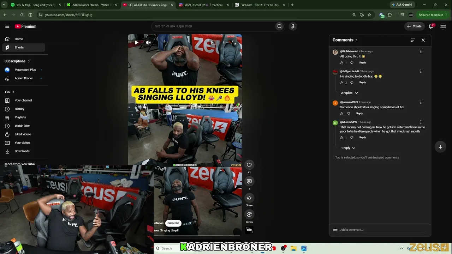Reload the page
This screenshot has height=254, width=452.
(22, 15)
